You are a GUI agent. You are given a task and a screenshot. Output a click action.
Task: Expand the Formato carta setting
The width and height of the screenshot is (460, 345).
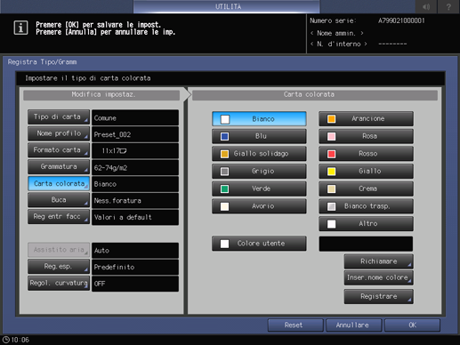(x=59, y=150)
